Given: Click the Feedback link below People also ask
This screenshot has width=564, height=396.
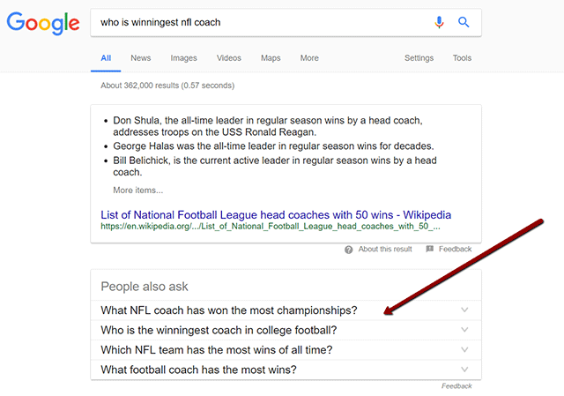Looking at the screenshot, I should coord(456,386).
